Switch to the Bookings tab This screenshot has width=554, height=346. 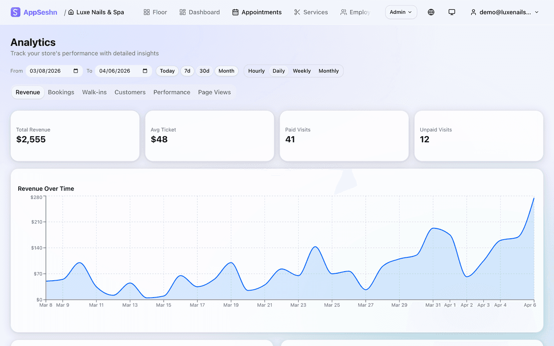(x=61, y=92)
